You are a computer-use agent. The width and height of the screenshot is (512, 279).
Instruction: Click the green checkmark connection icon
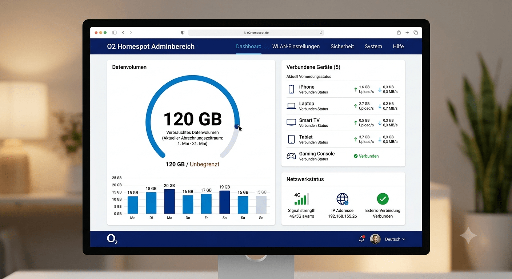383,199
